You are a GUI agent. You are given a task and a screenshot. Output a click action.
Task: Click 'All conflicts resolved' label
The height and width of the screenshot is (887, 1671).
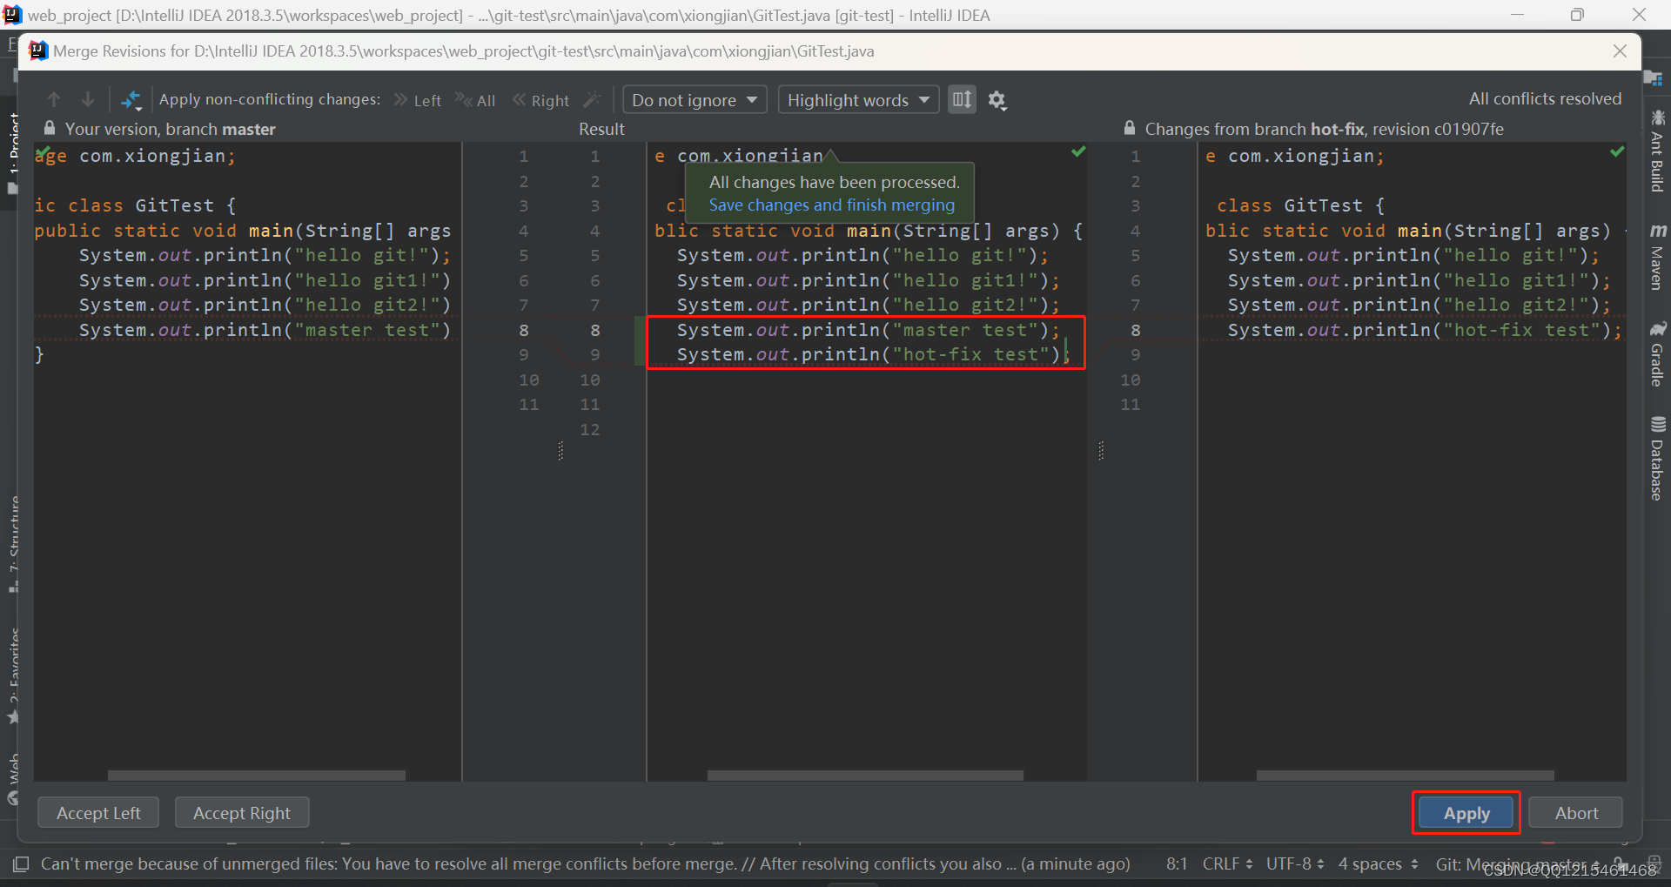[x=1545, y=98]
